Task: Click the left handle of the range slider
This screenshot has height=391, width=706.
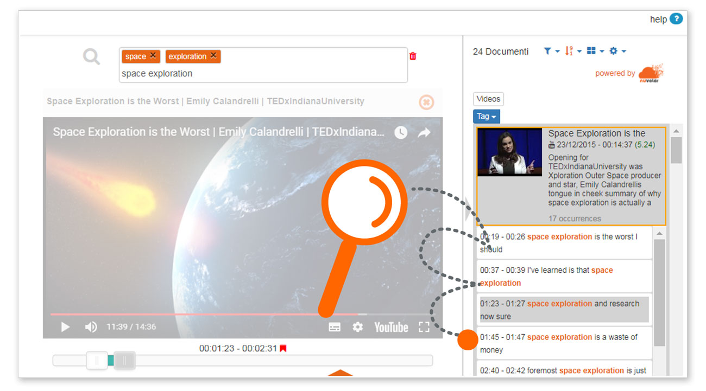Action: click(97, 360)
